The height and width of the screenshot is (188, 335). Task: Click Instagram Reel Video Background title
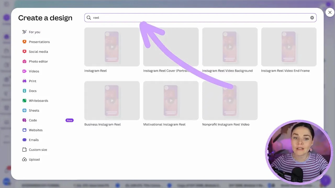(227, 70)
